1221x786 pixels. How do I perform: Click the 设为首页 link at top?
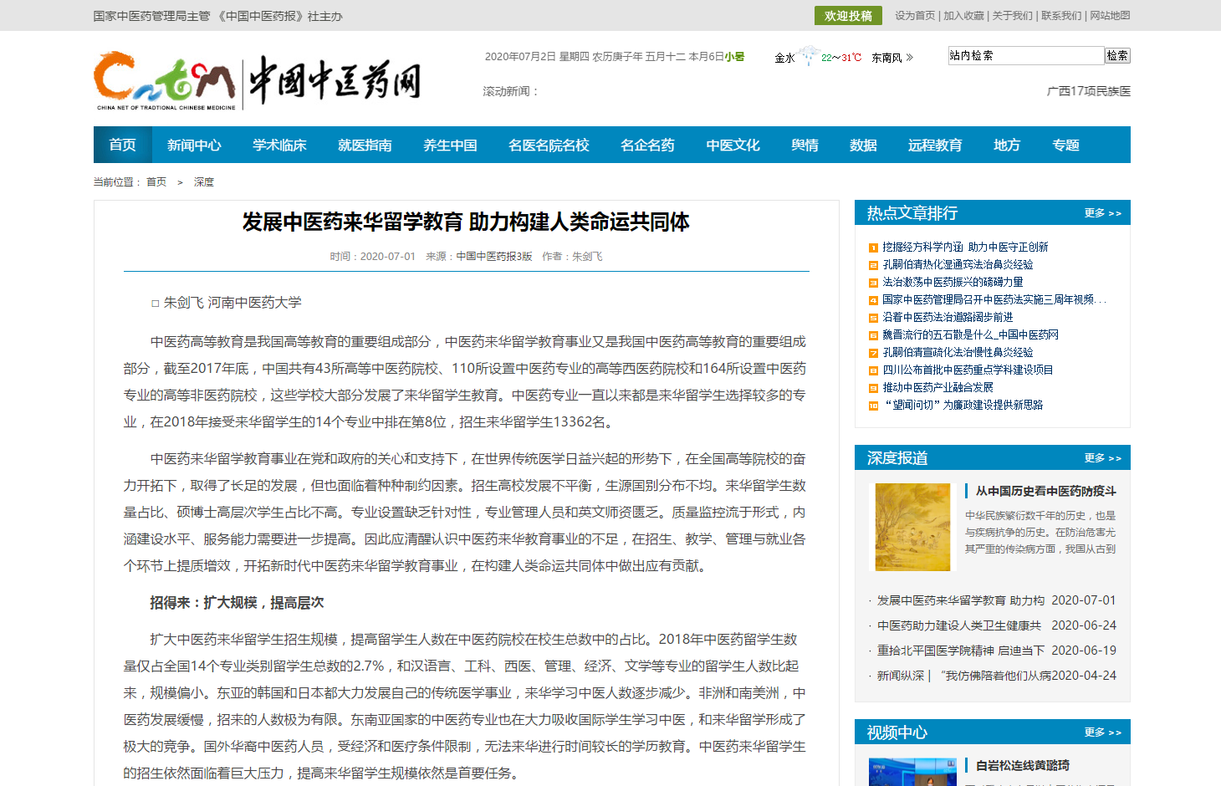pos(915,16)
